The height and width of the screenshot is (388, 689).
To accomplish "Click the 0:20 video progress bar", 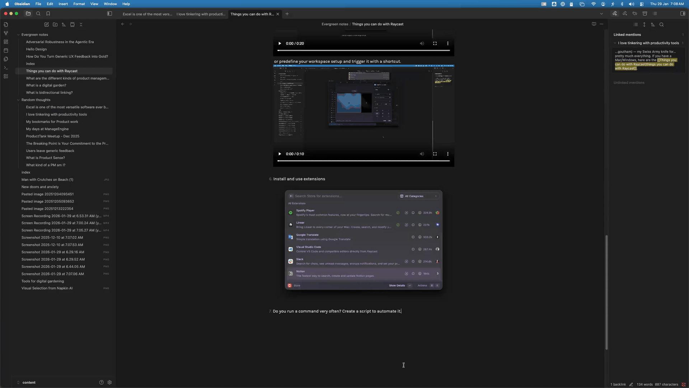I will (363, 50).
